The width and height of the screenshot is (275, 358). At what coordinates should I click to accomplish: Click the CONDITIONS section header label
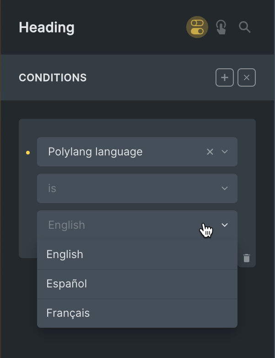pos(53,78)
